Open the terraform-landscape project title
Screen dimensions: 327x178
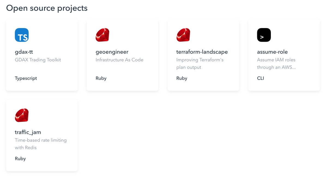[202, 52]
